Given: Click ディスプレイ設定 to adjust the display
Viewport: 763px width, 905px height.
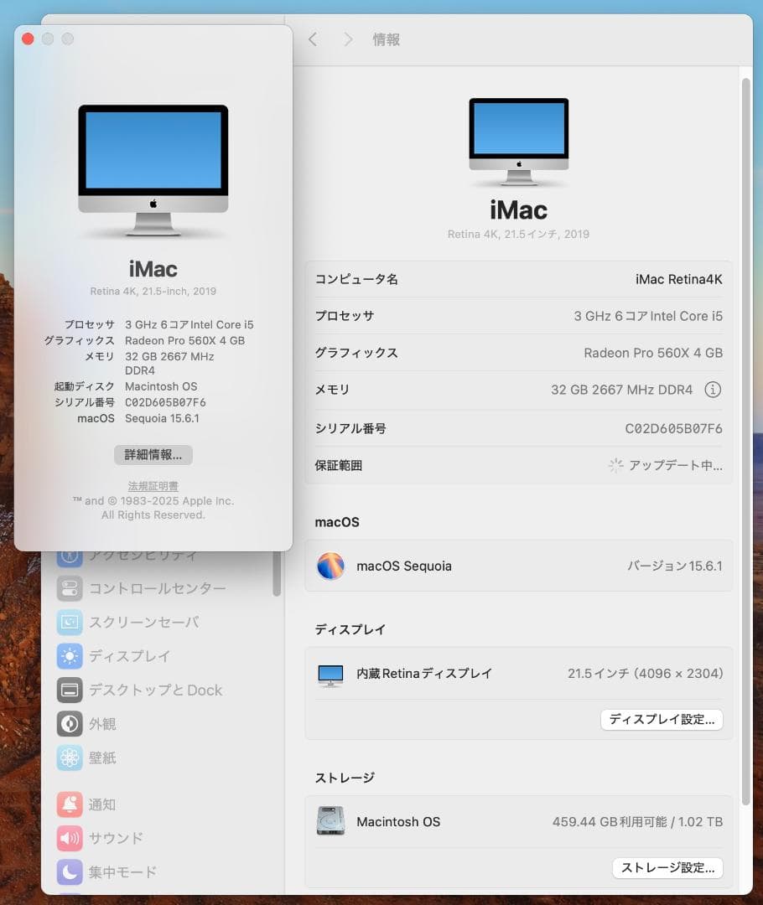Looking at the screenshot, I should point(662,719).
